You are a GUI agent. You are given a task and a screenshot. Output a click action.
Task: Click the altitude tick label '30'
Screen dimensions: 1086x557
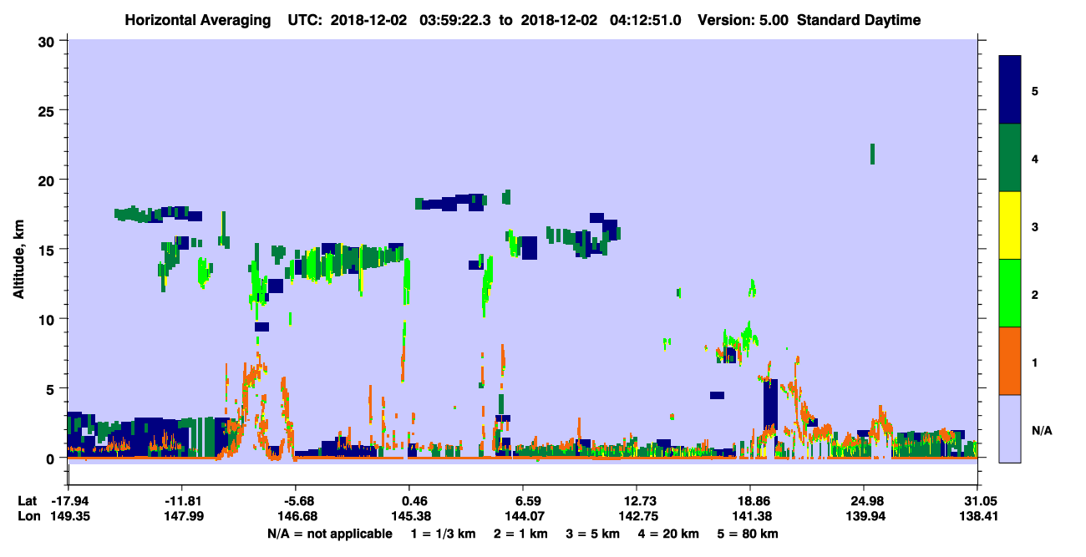[48, 41]
